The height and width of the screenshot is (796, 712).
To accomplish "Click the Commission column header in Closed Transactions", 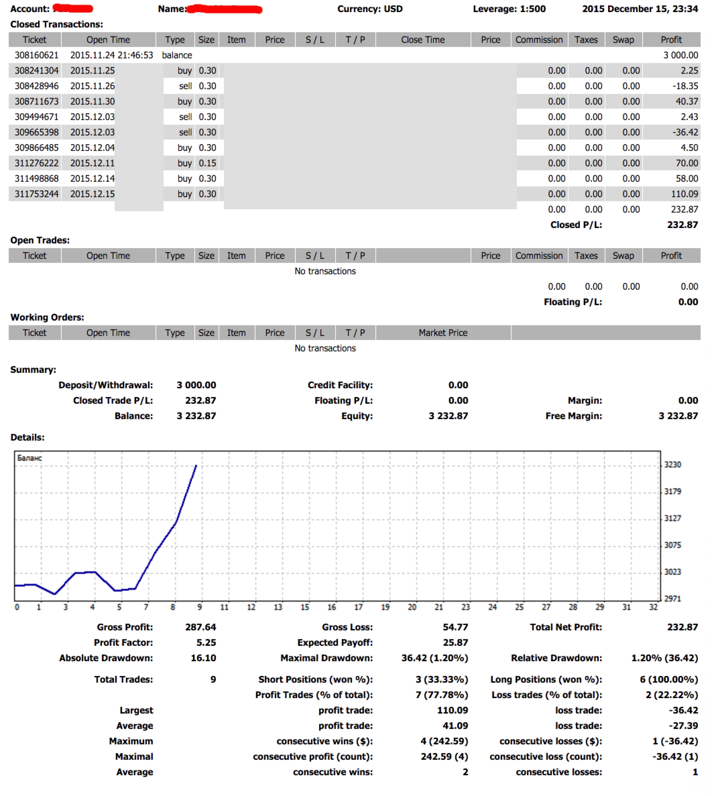I will pos(539,40).
